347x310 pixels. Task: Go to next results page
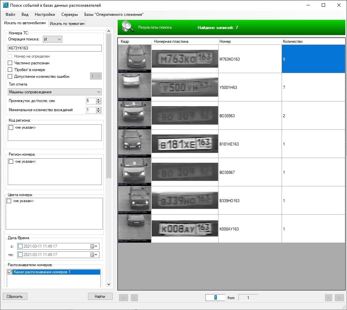pyautogui.click(x=328, y=298)
